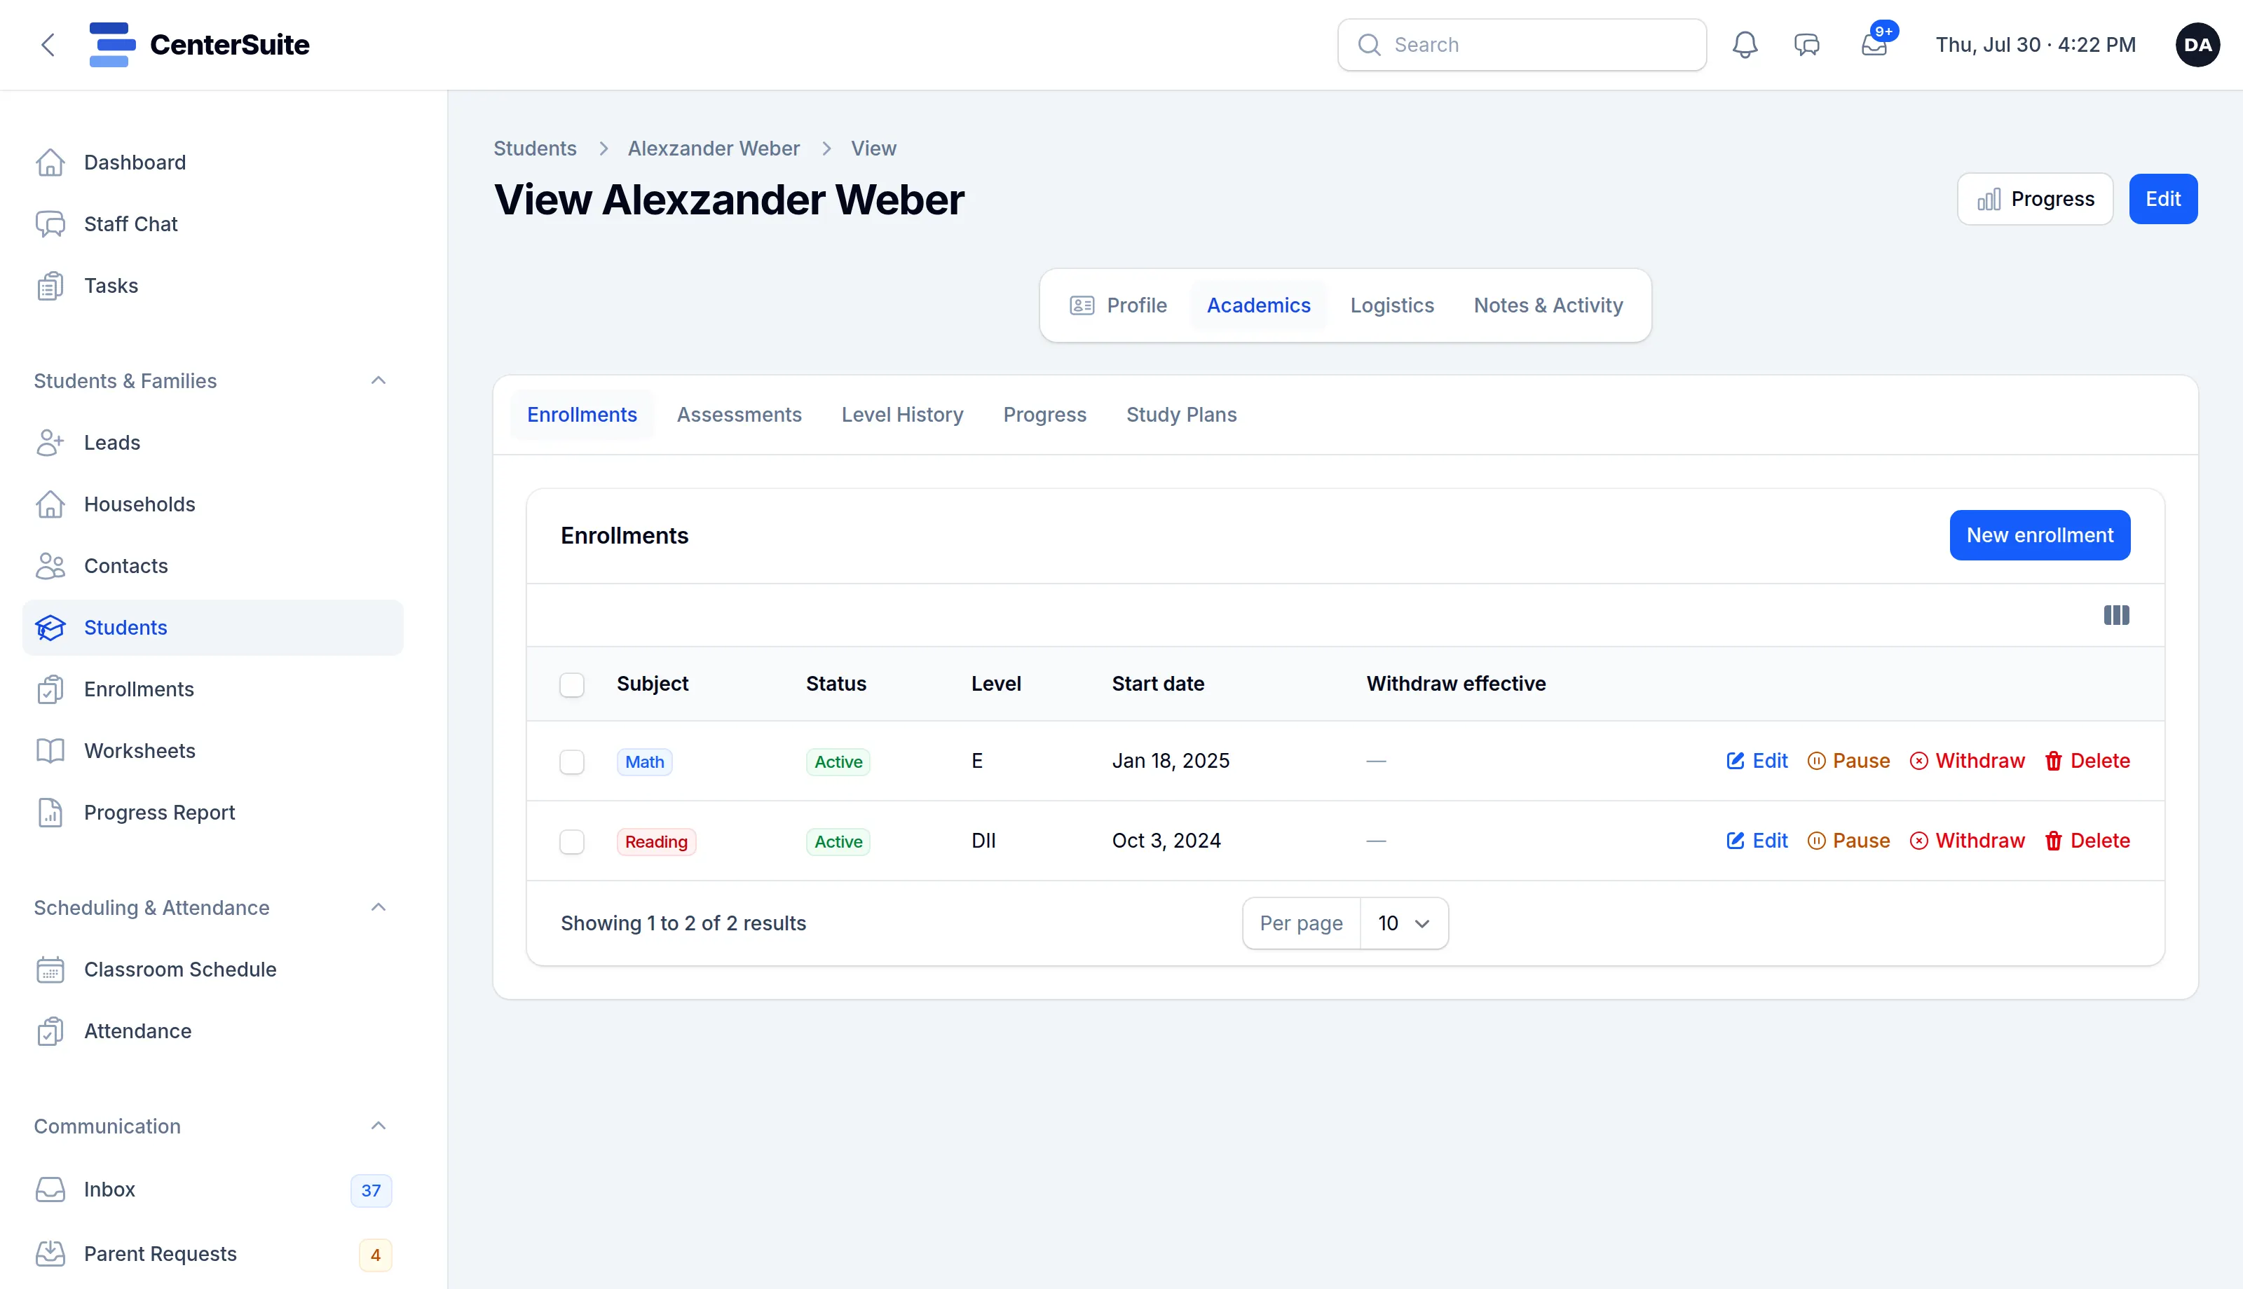Open Households in sidebar
Screen dimensions: 2243x1289
[212, 504]
